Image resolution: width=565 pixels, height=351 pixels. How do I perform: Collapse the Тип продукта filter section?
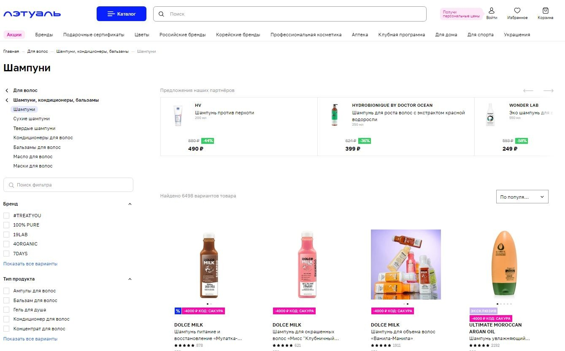coord(130,279)
